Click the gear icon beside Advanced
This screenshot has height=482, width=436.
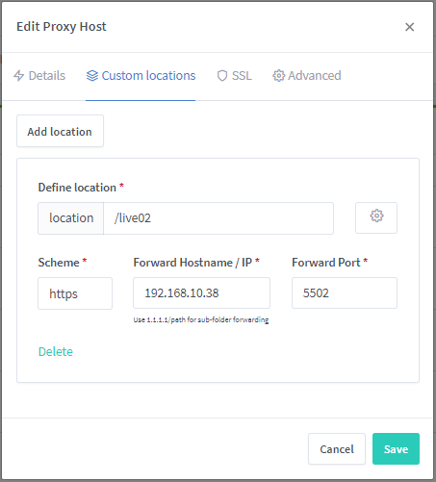click(x=278, y=76)
